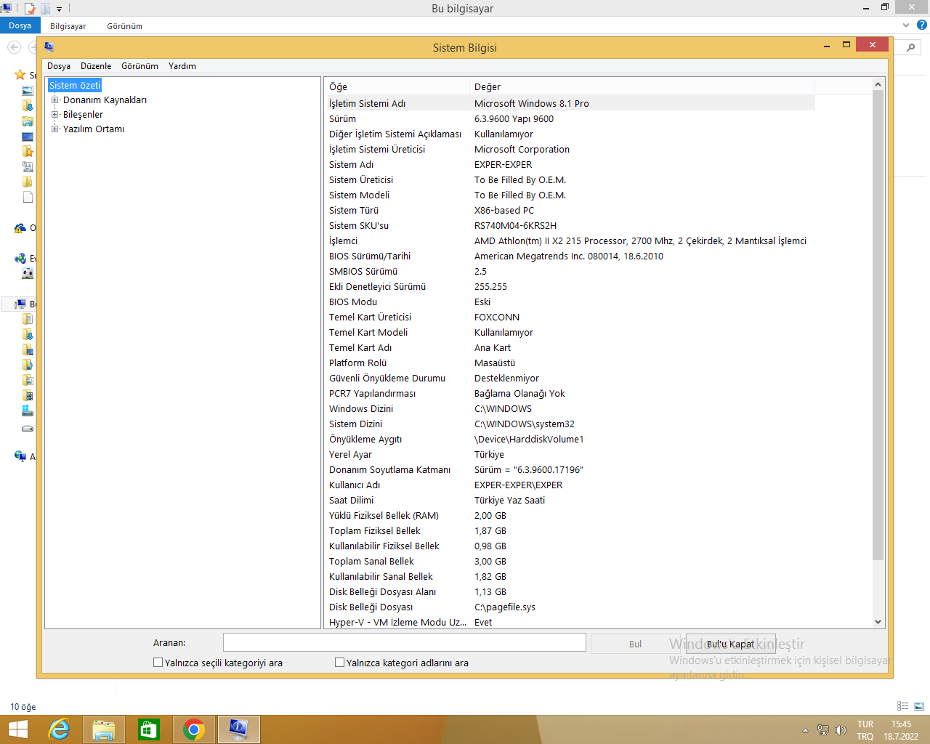Select the 'BIOS Sürümü/Tarihi' row label
Screen dimensions: 930x744
pyautogui.click(x=370, y=256)
